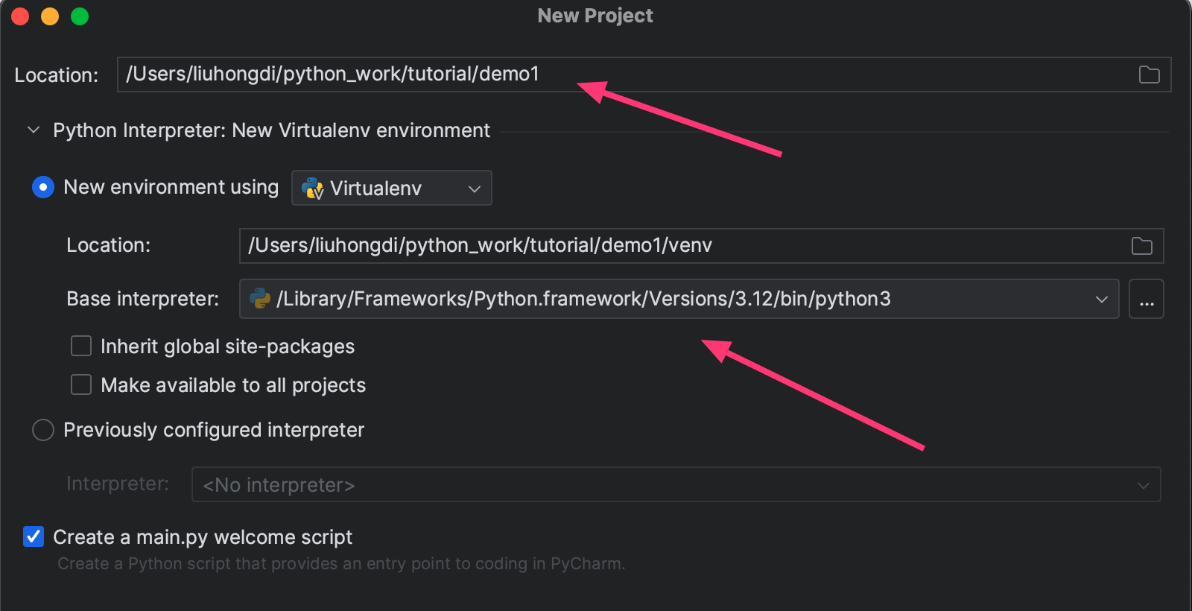Image resolution: width=1192 pixels, height=611 pixels.
Task: Click the green zoom window button
Action: pos(80,16)
